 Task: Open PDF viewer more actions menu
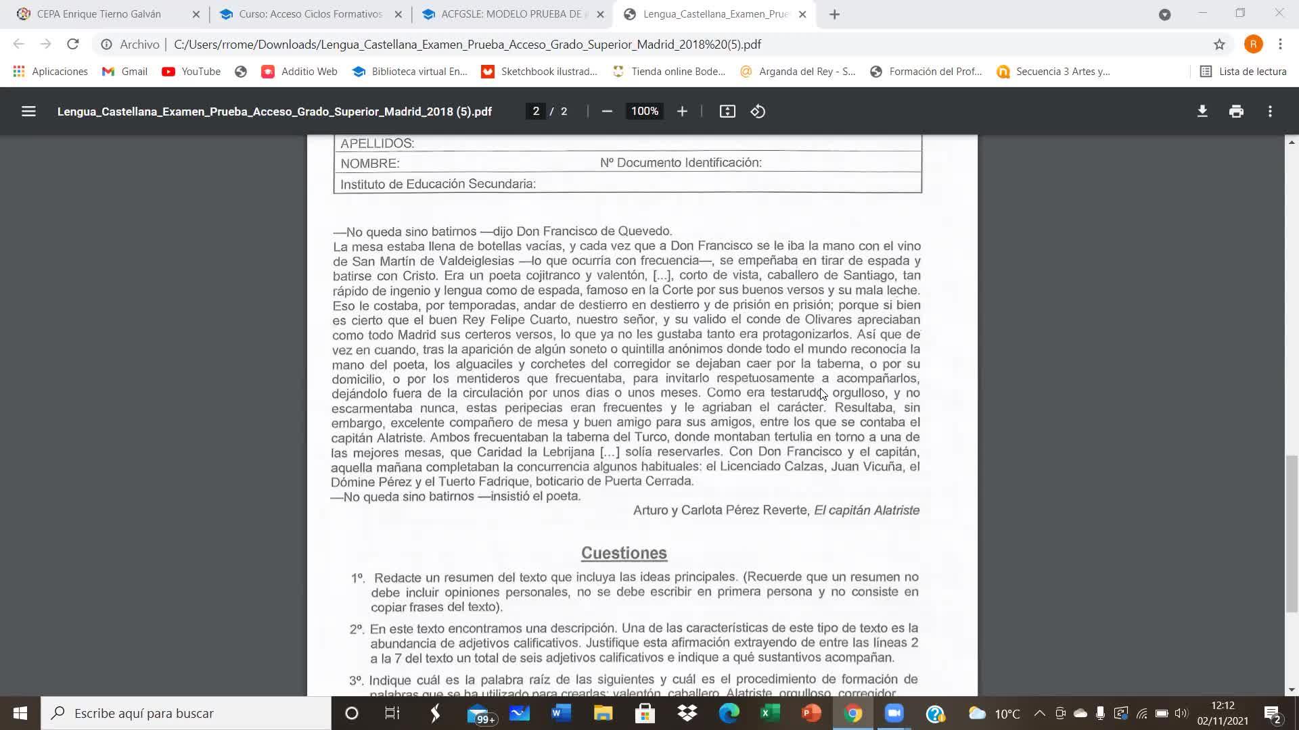tap(1270, 112)
